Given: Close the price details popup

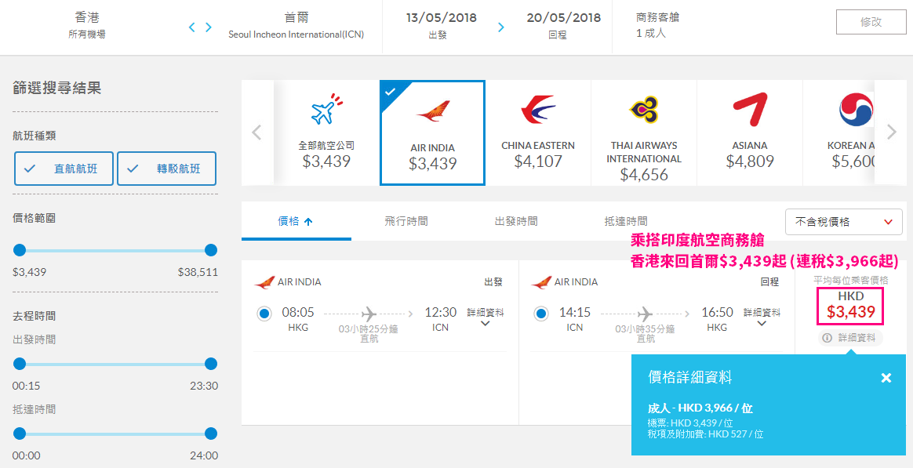Looking at the screenshot, I should click(x=886, y=378).
